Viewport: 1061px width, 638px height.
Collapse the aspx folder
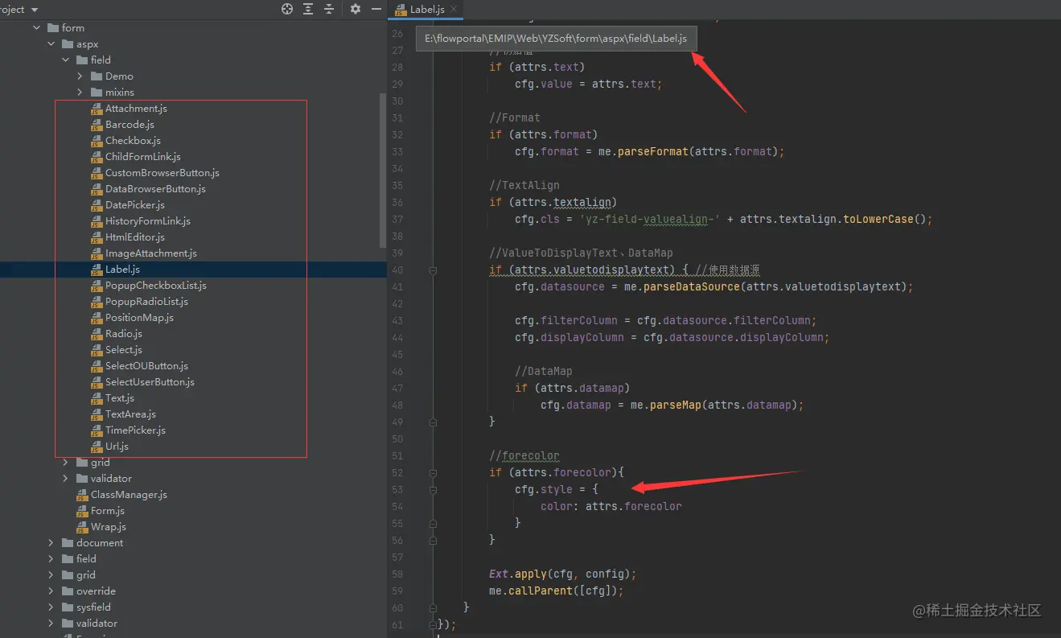pyautogui.click(x=51, y=44)
